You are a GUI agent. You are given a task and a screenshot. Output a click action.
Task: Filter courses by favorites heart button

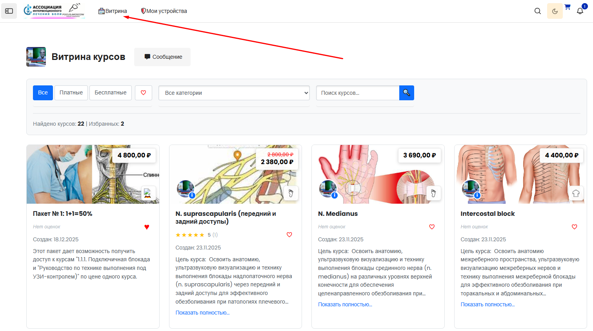pyautogui.click(x=144, y=93)
